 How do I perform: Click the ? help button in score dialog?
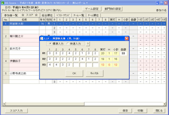pos(88,44)
